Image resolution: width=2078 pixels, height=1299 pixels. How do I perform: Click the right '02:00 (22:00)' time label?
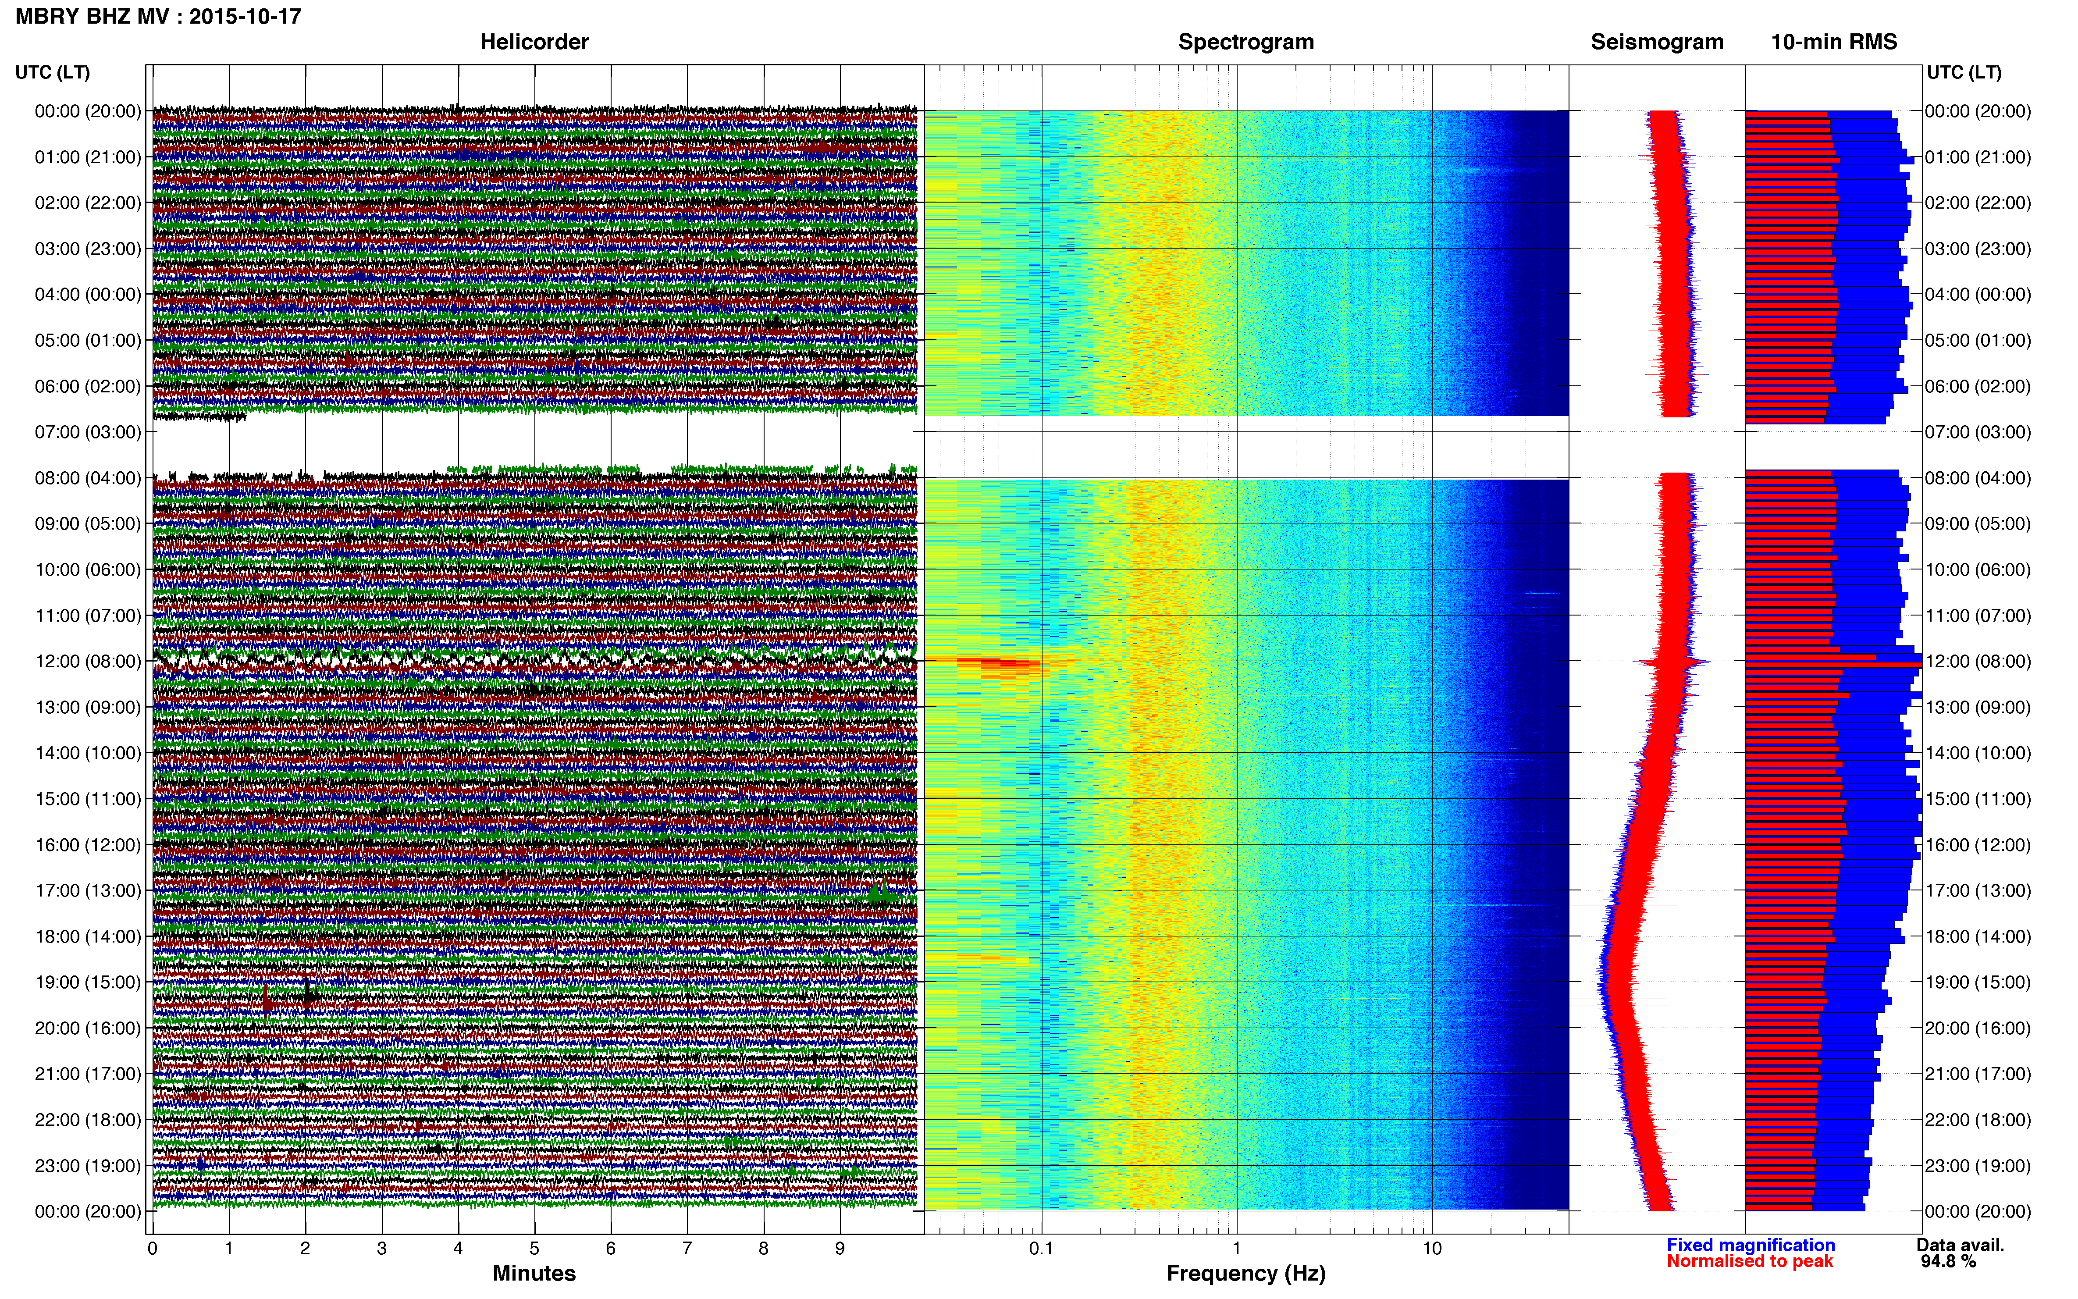click(x=1978, y=203)
